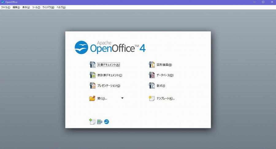The height and width of the screenshot is (149, 276).
Task: Open the 表示(V) menu
Action: 26,7
